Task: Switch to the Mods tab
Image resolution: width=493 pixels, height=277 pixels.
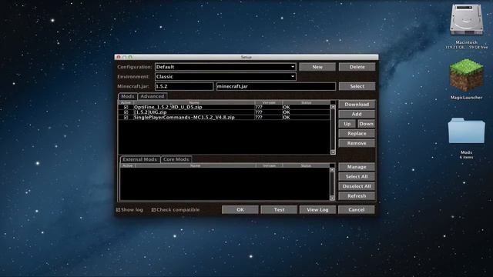Action: point(127,96)
